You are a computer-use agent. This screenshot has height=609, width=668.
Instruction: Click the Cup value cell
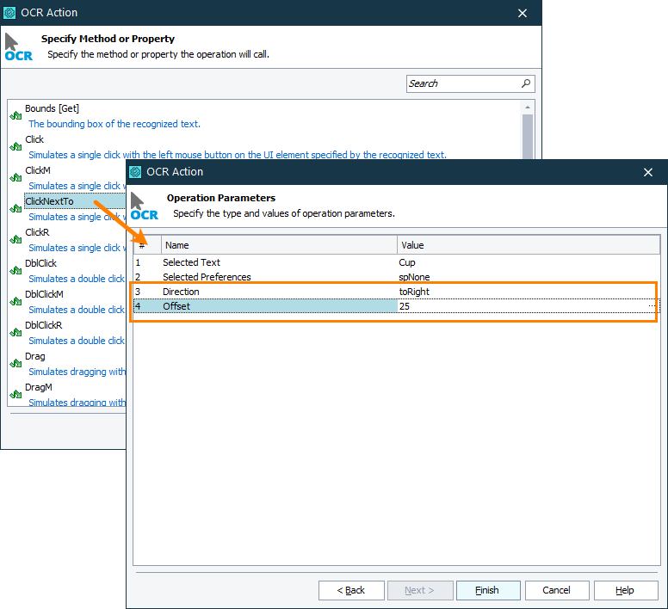529,262
